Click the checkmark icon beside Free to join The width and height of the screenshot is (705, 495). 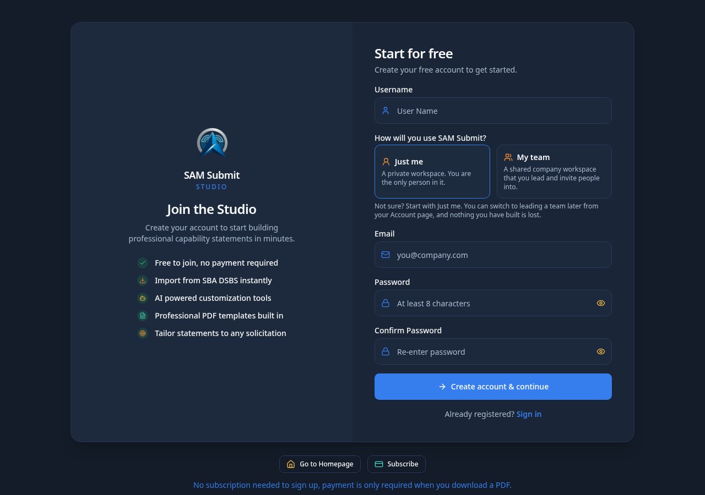coord(143,263)
